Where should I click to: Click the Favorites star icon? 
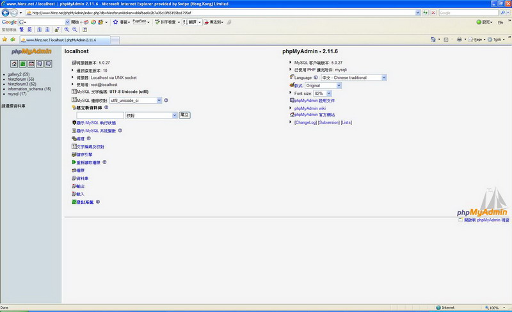(x=4, y=39)
